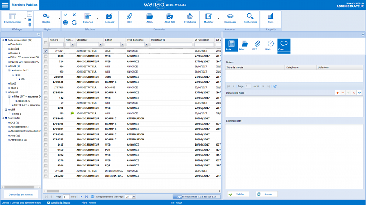Switch to the Histo. tab

(x=270, y=45)
